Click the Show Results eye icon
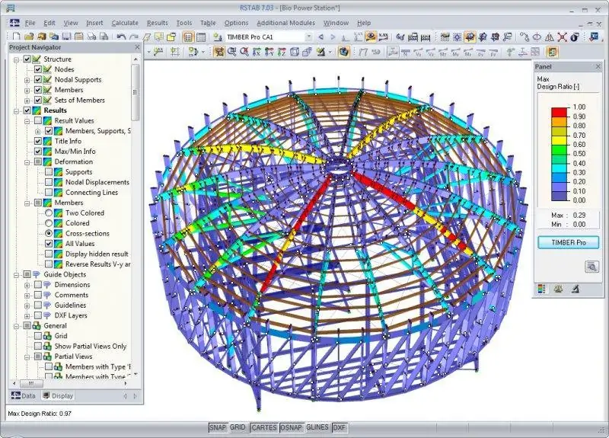 371,37
